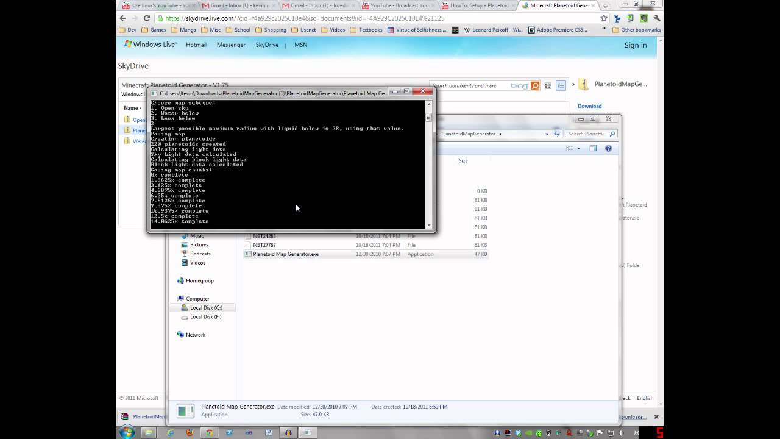Open Other bookmarks folder
This screenshot has height=439, width=780.
(636, 30)
